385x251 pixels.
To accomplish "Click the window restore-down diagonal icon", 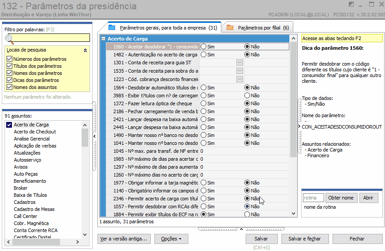I will pyautogui.click(x=351, y=4).
